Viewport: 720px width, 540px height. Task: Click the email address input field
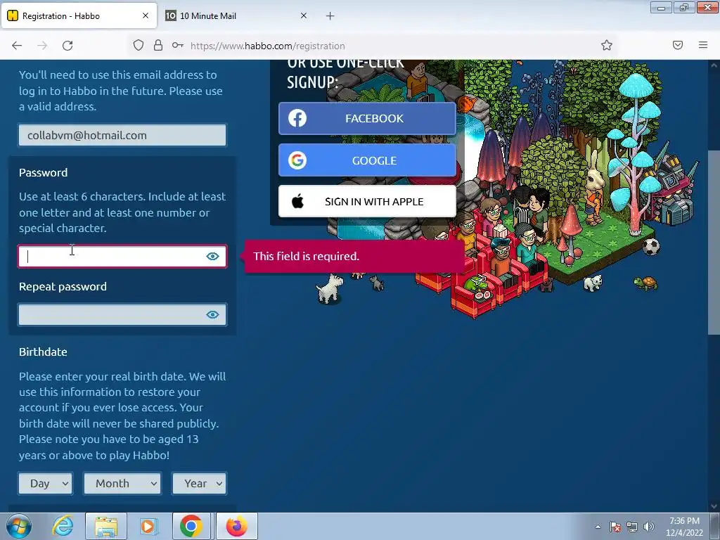coord(122,136)
